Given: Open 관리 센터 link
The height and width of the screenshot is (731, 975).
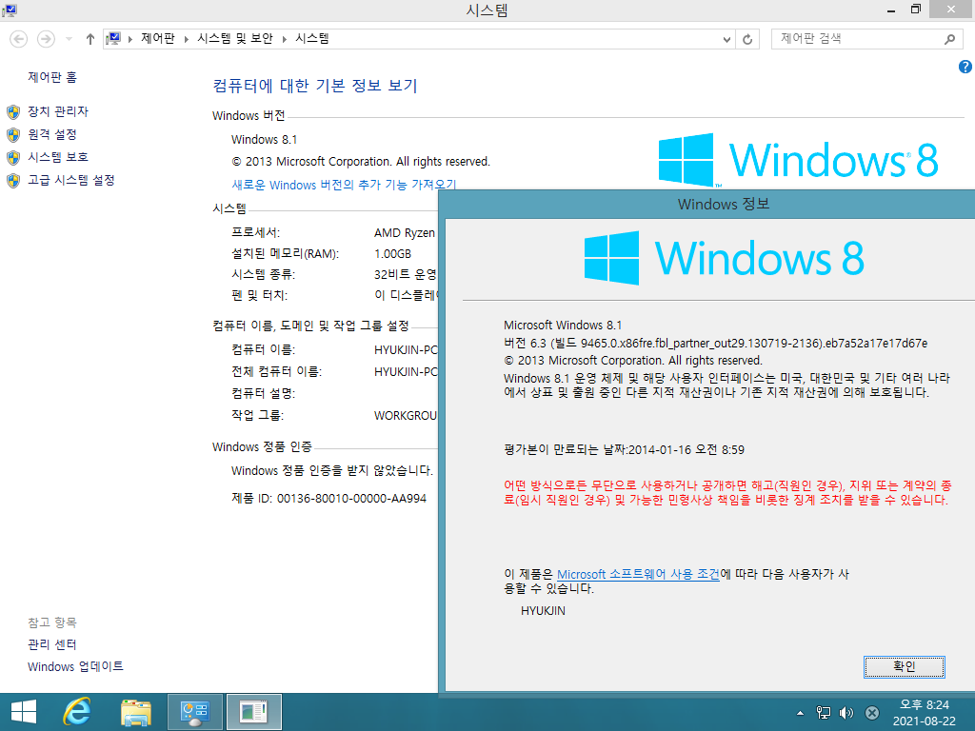Looking at the screenshot, I should [x=52, y=644].
